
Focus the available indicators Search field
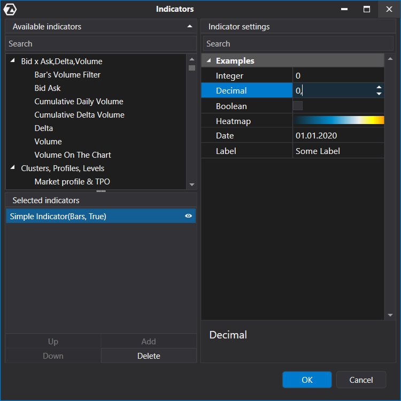point(101,44)
